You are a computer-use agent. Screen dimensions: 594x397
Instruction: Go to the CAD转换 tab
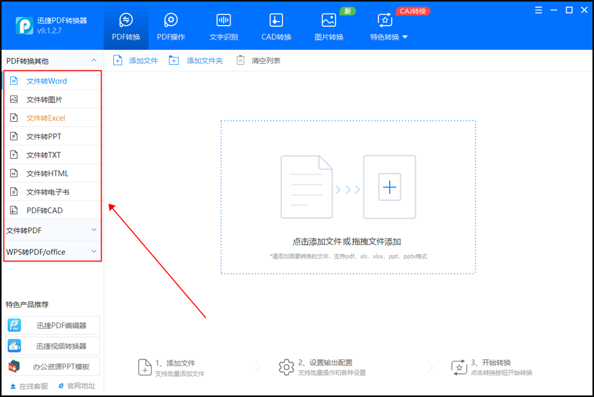pyautogui.click(x=276, y=27)
